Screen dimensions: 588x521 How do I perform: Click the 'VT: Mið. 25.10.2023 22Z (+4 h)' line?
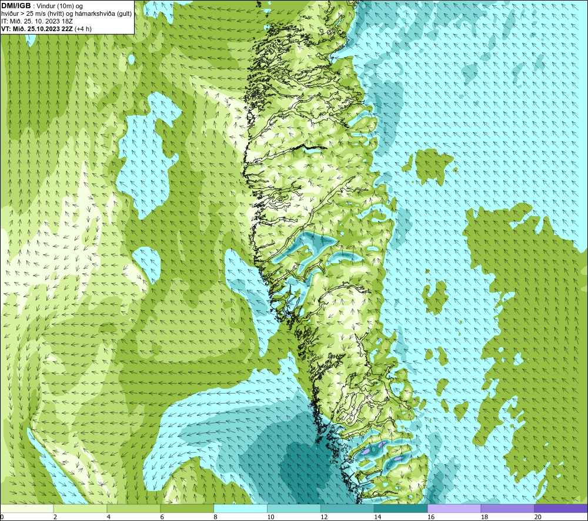(x=46, y=29)
